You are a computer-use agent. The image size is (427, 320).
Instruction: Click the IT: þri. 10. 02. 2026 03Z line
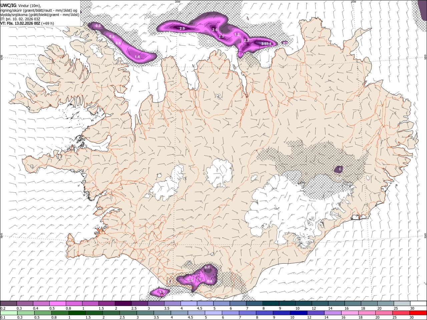(x=20, y=19)
